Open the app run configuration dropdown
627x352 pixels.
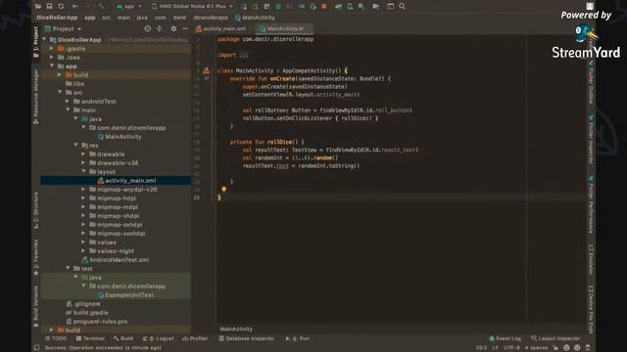(x=128, y=7)
